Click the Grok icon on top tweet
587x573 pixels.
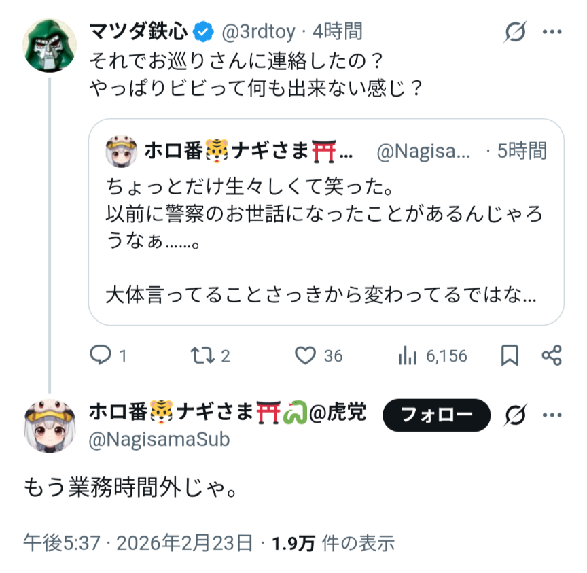pos(516,32)
